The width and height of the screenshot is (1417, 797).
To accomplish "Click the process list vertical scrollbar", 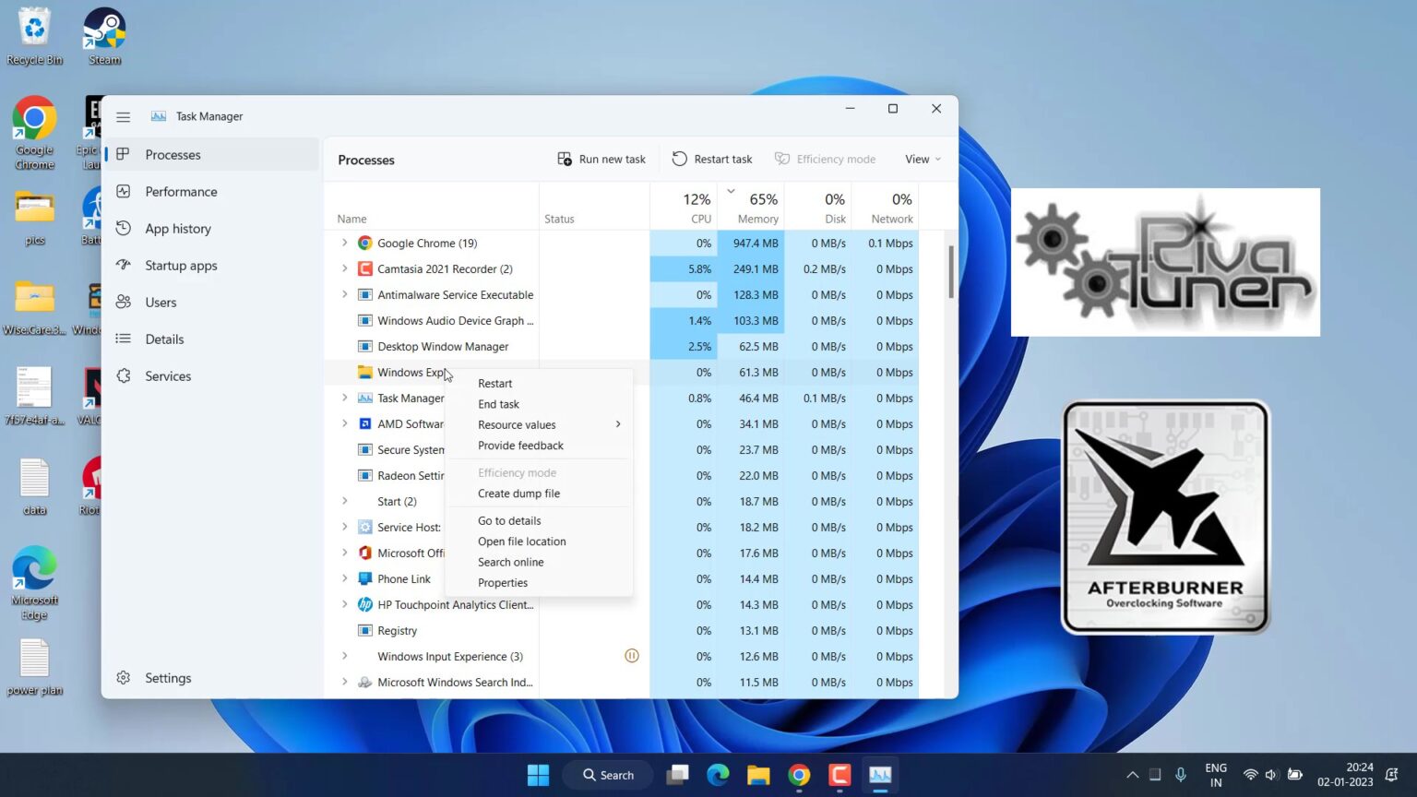I will click(x=950, y=272).
